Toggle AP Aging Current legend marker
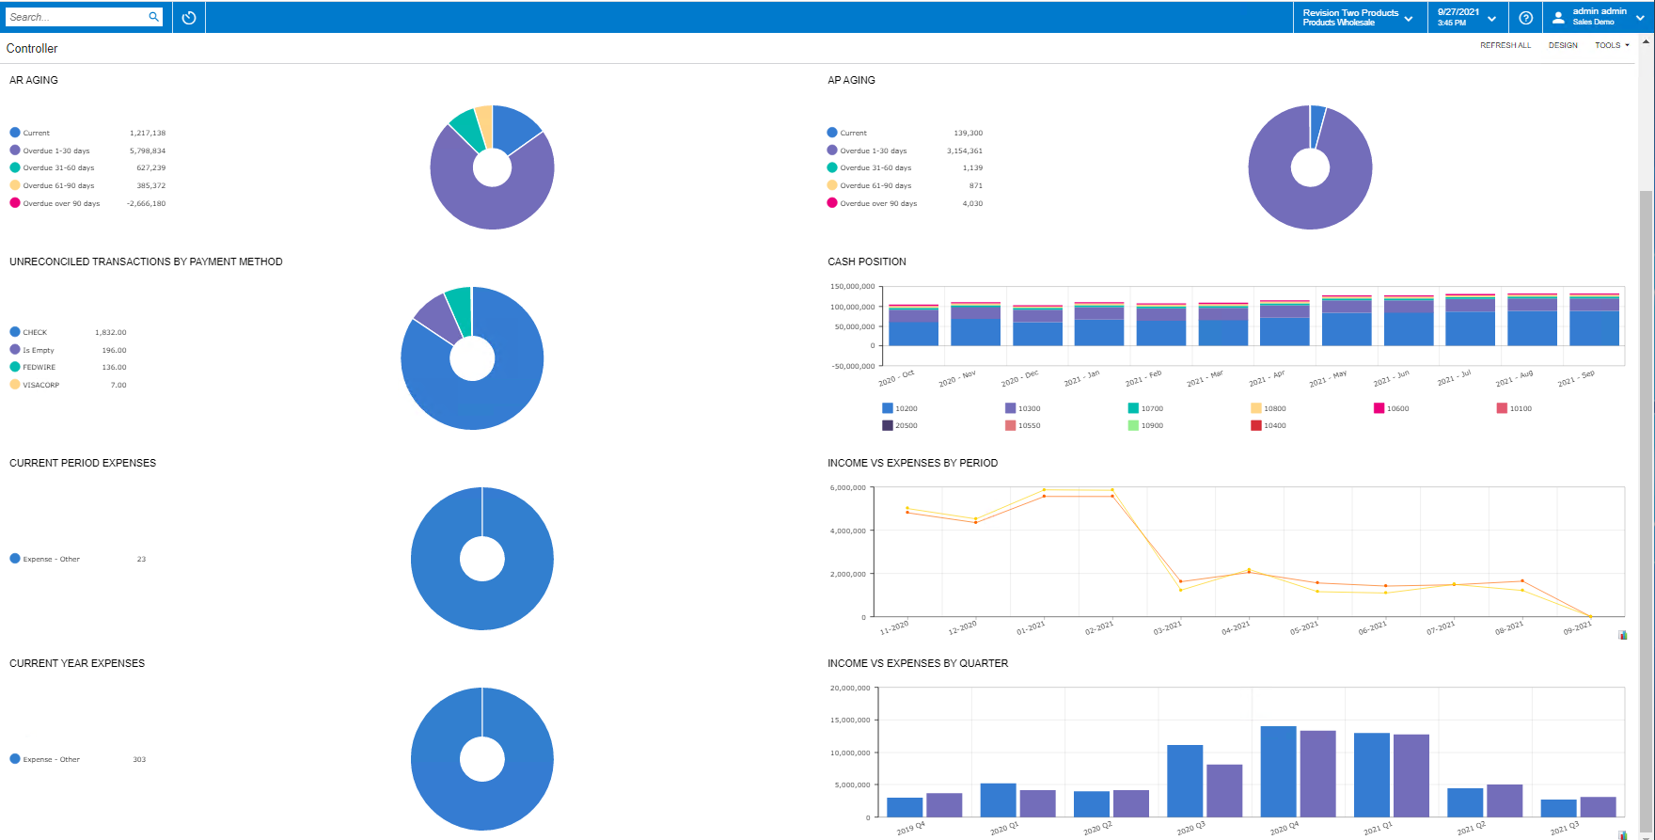This screenshot has height=840, width=1655. [832, 133]
